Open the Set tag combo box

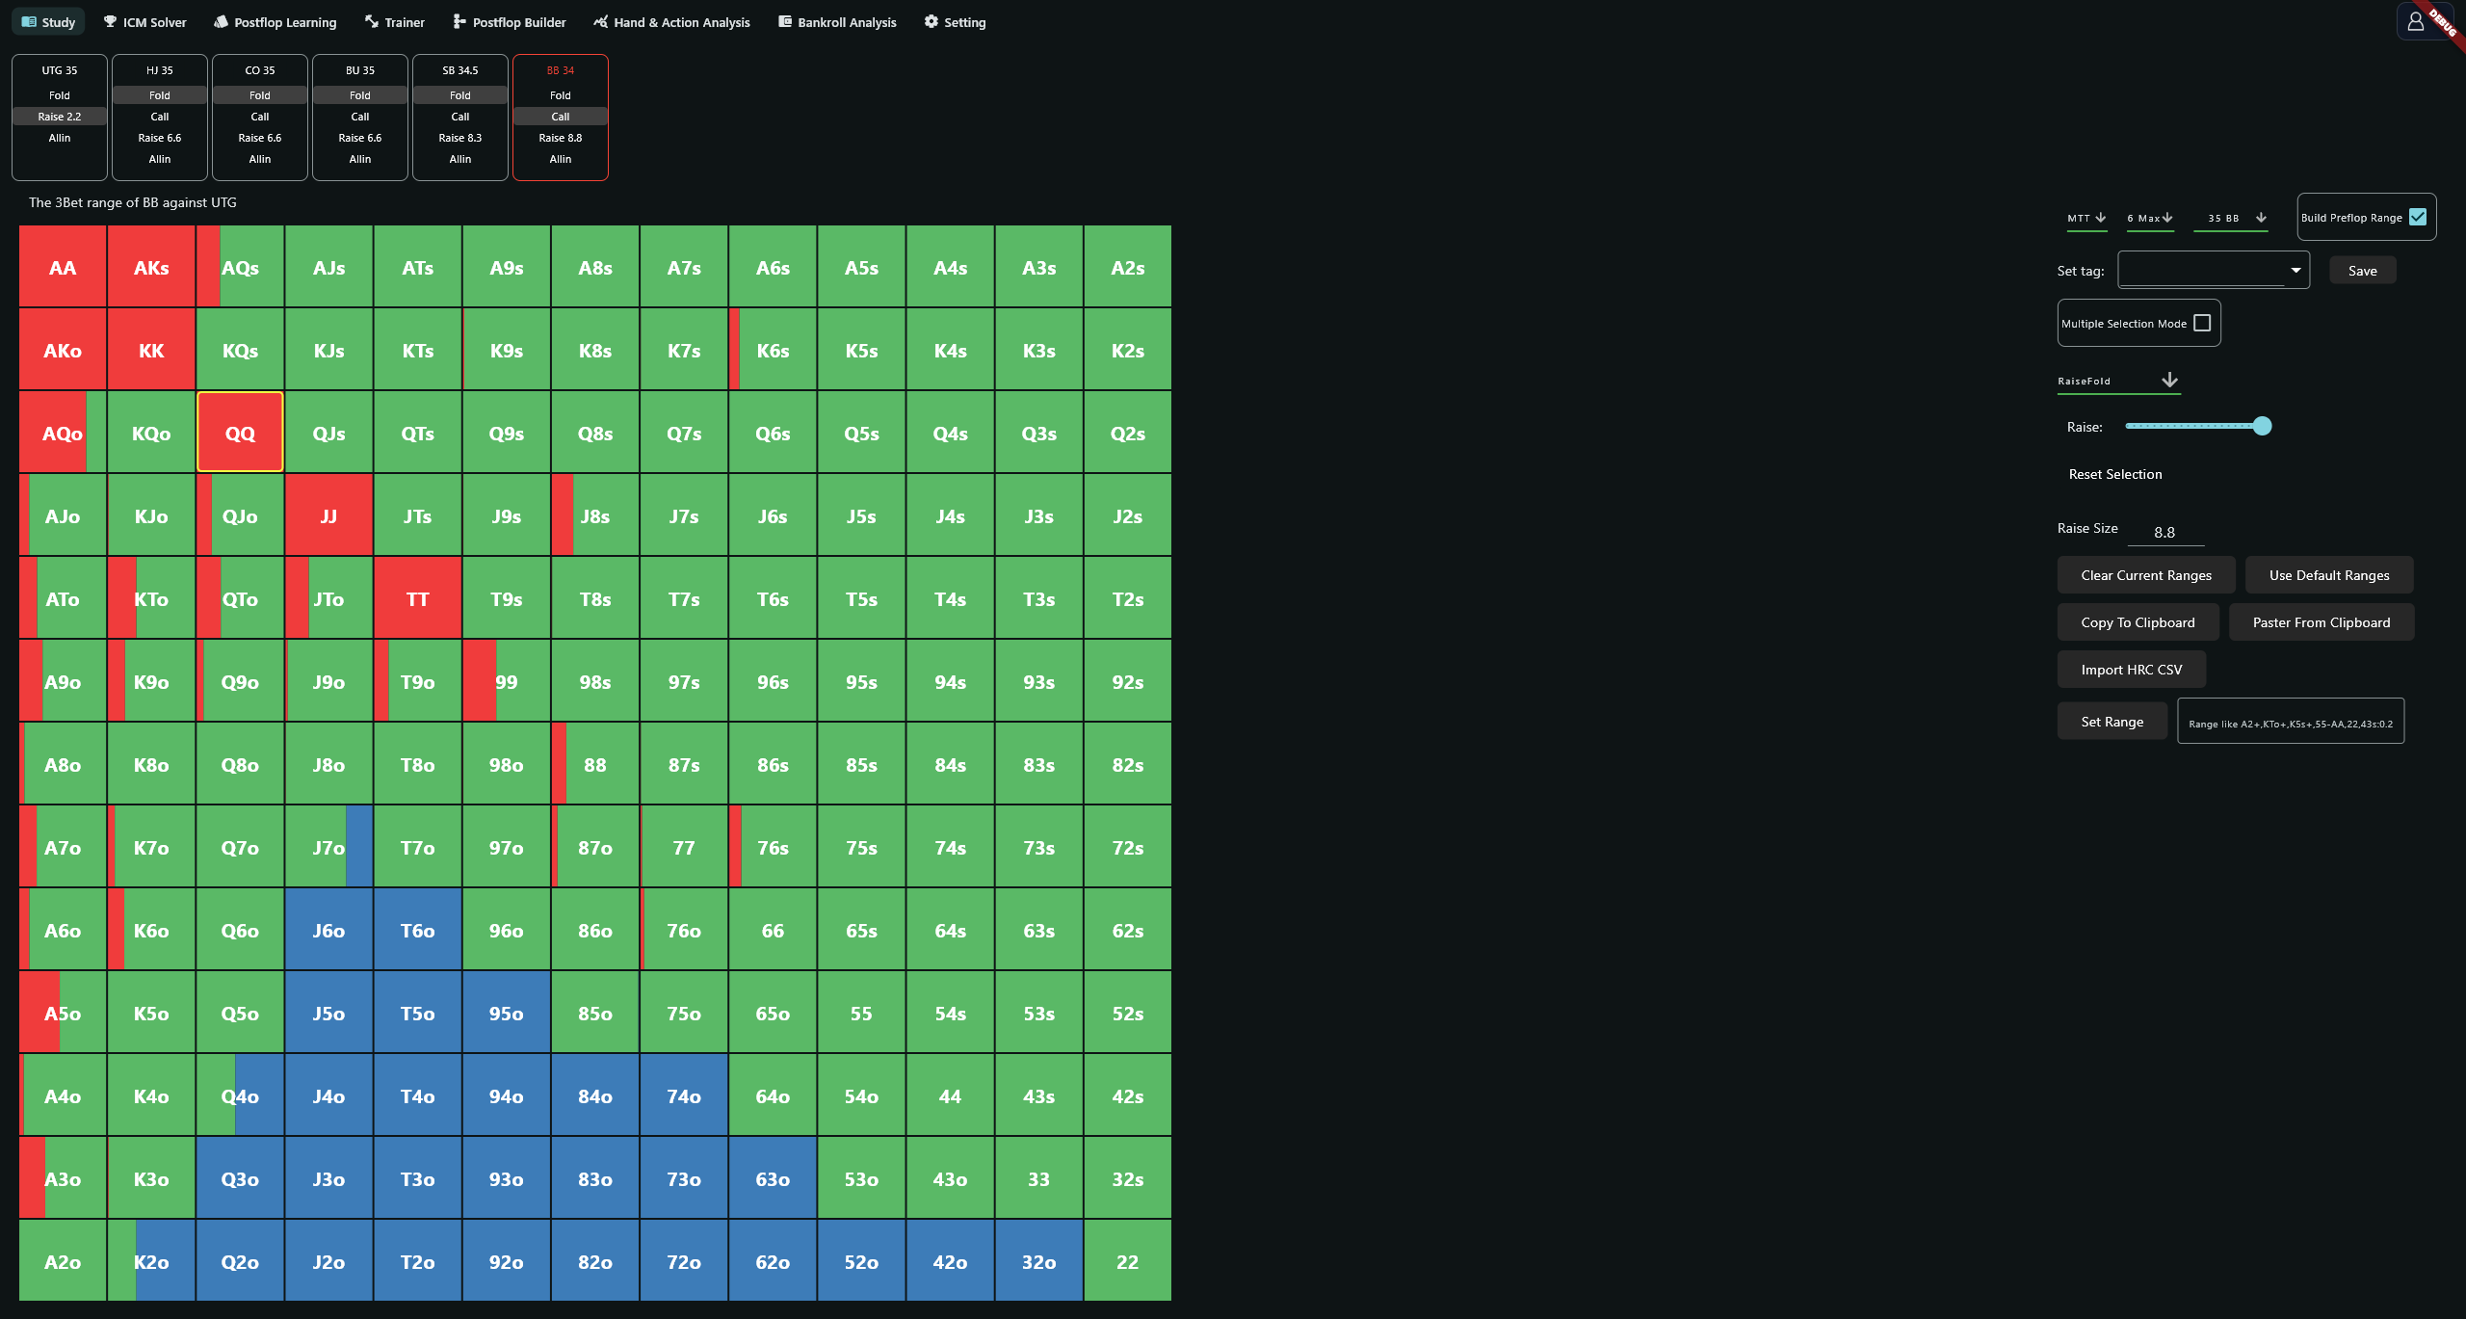click(2213, 270)
